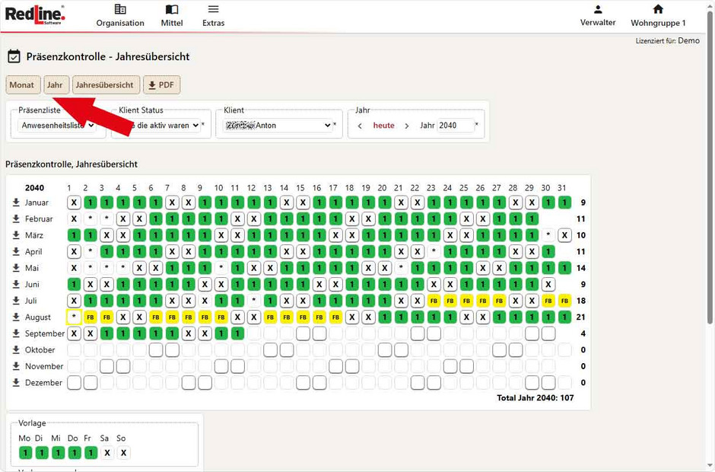Click the download icon for August
Screen dimensions: 715x472
pos(16,317)
